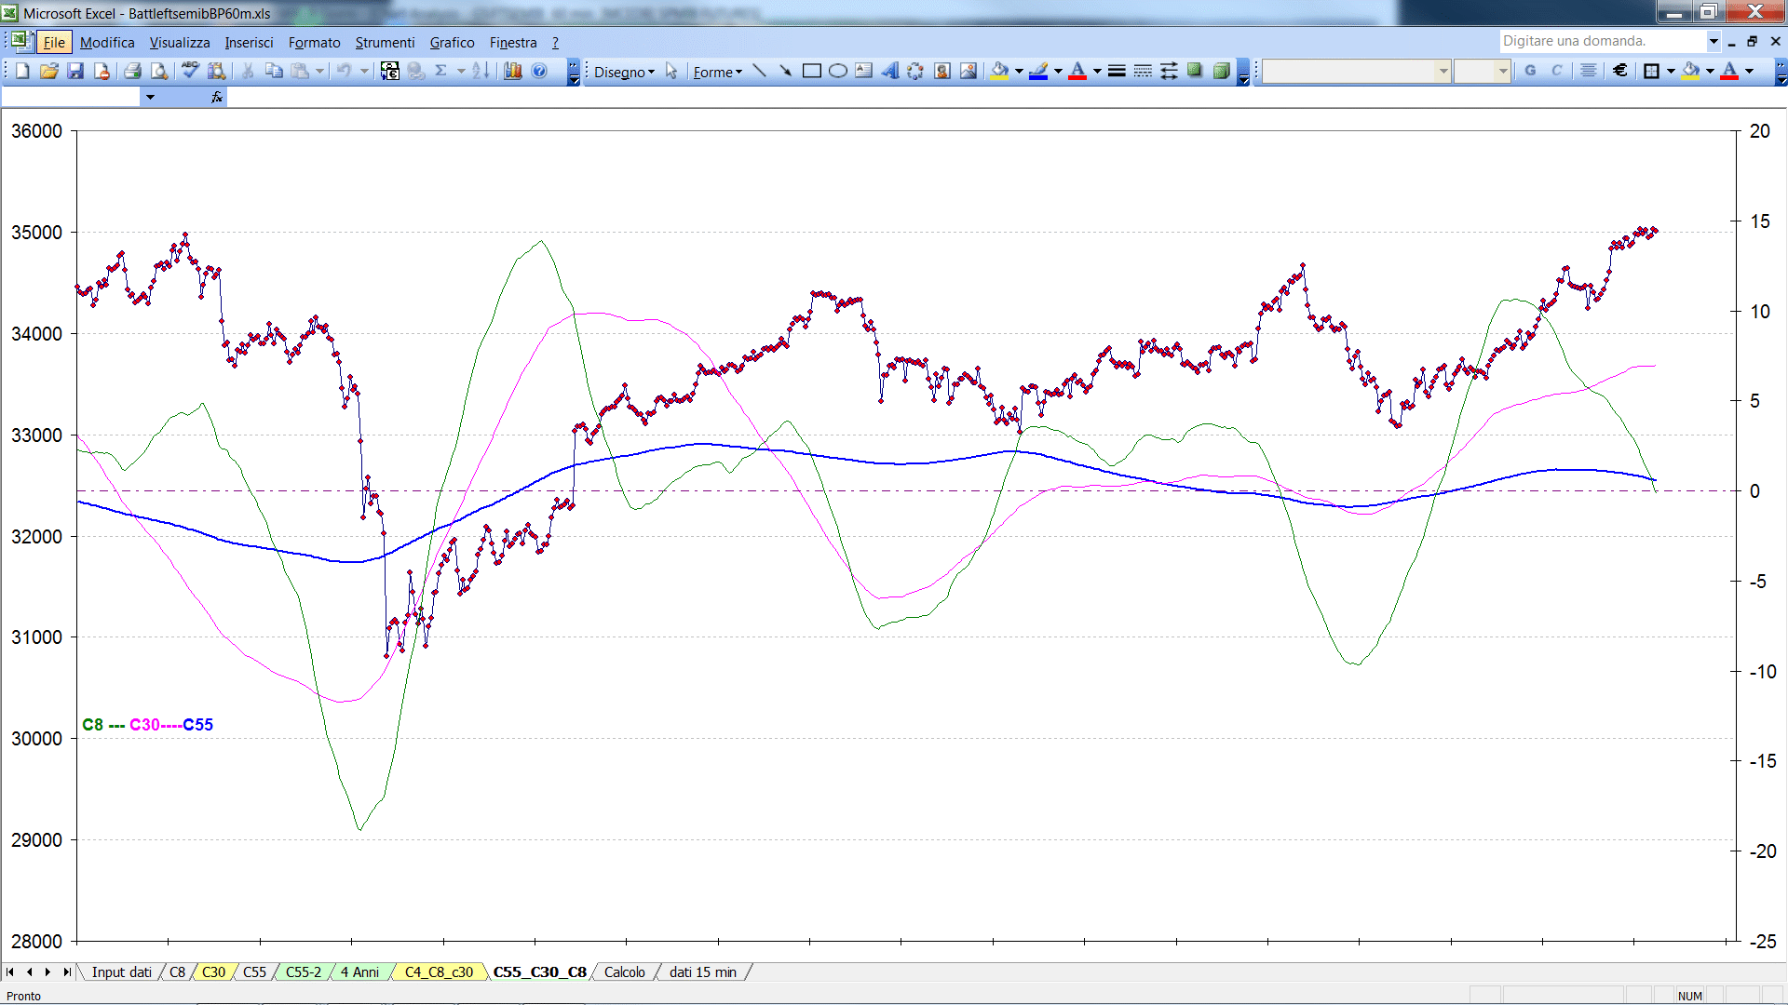Toggle italic (C) formatting
Screen dimensions: 1788x1005
tap(1556, 72)
